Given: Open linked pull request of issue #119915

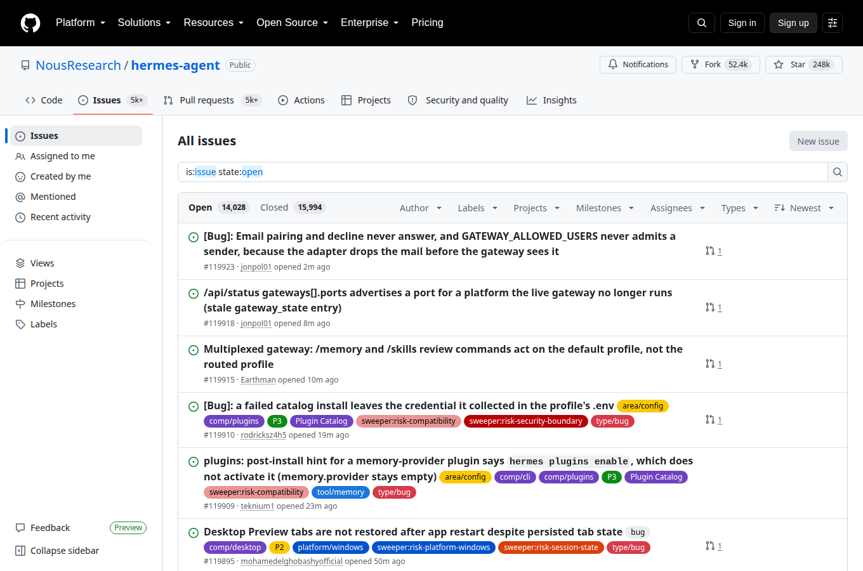Looking at the screenshot, I should (x=714, y=364).
